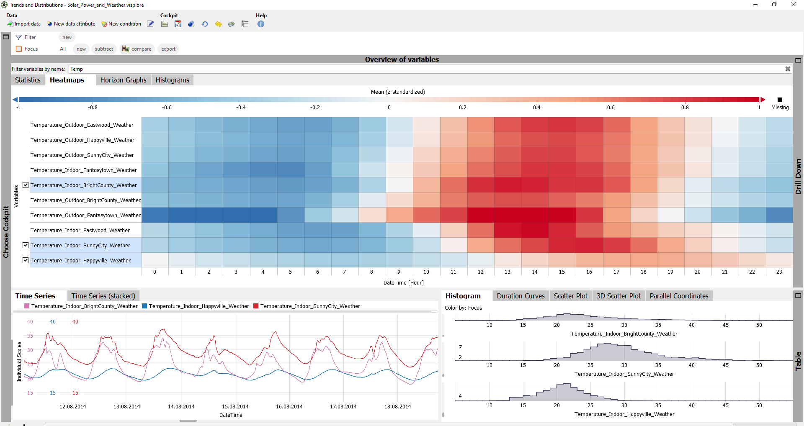Click the right end of color scale
The height and width of the screenshot is (426, 804).
point(763,100)
